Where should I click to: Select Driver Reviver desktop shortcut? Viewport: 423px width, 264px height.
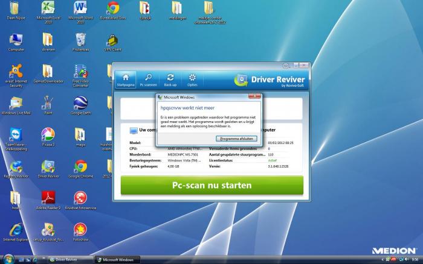click(48, 169)
